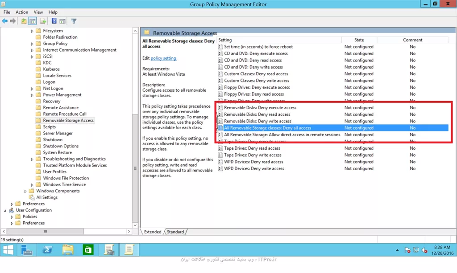The width and height of the screenshot is (457, 273).
Task: Expand the Power Management node
Action: pyautogui.click(x=32, y=95)
